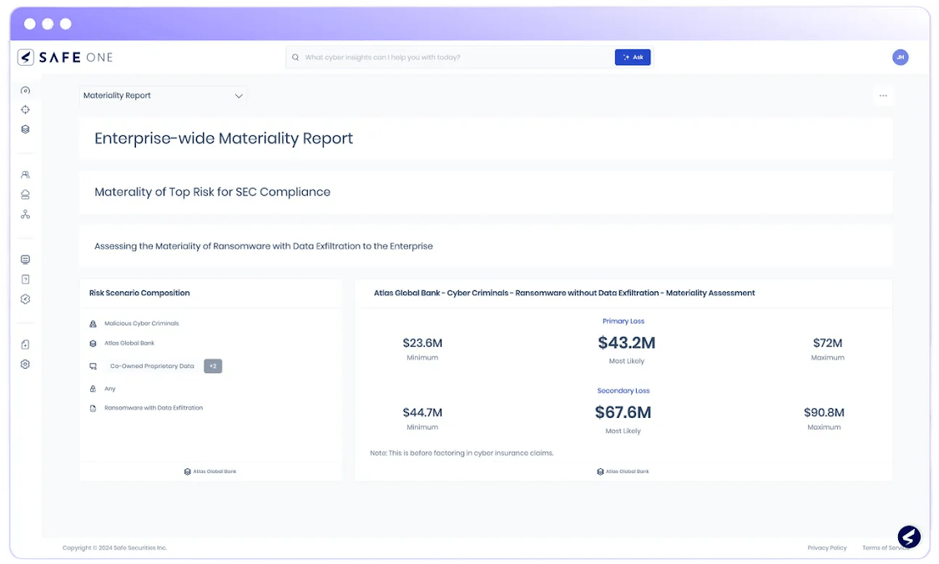Screen dimensions: 939x564
Task: Open the floating SAFE assistant button
Action: [909, 536]
